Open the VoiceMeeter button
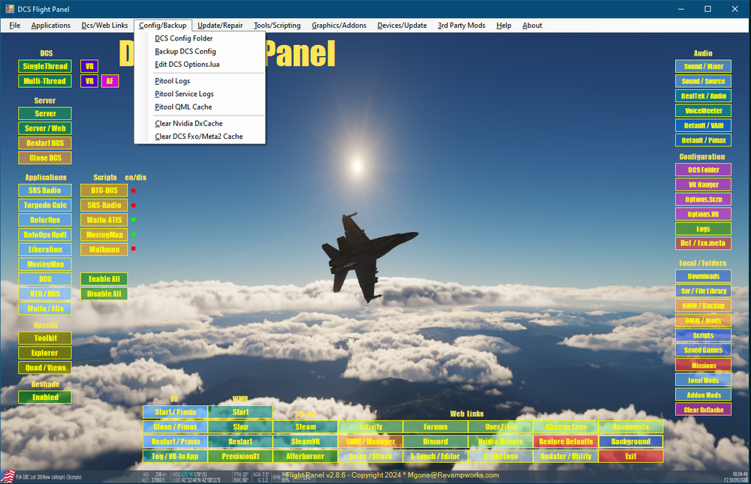The height and width of the screenshot is (484, 751). click(x=703, y=111)
